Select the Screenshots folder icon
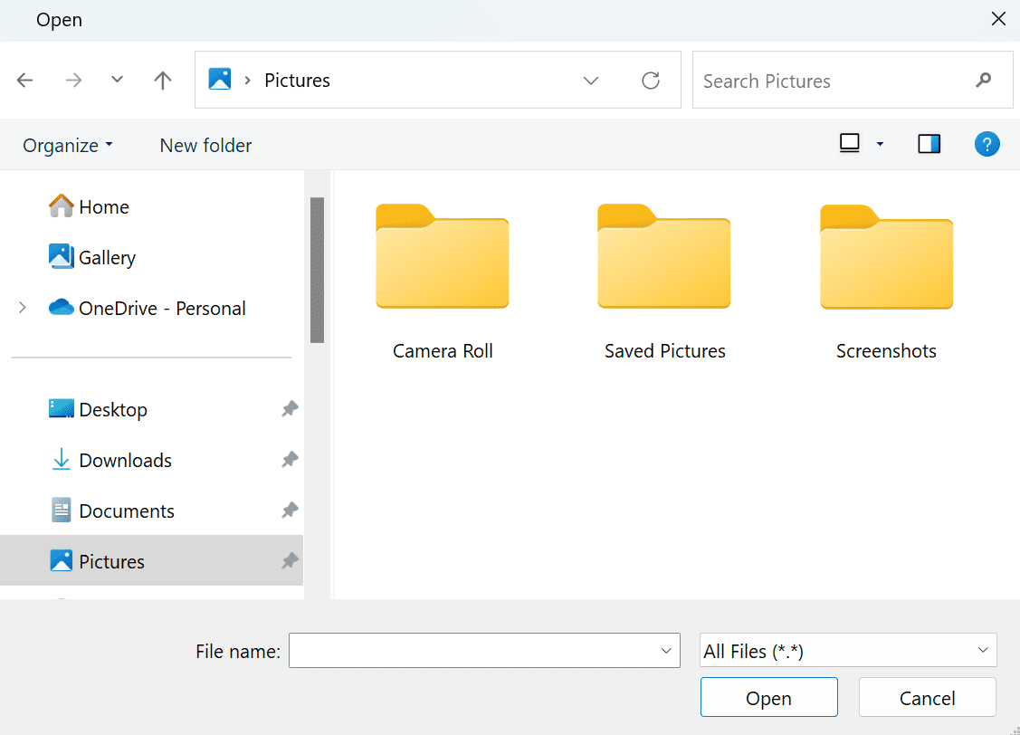1020x735 pixels. [886, 258]
